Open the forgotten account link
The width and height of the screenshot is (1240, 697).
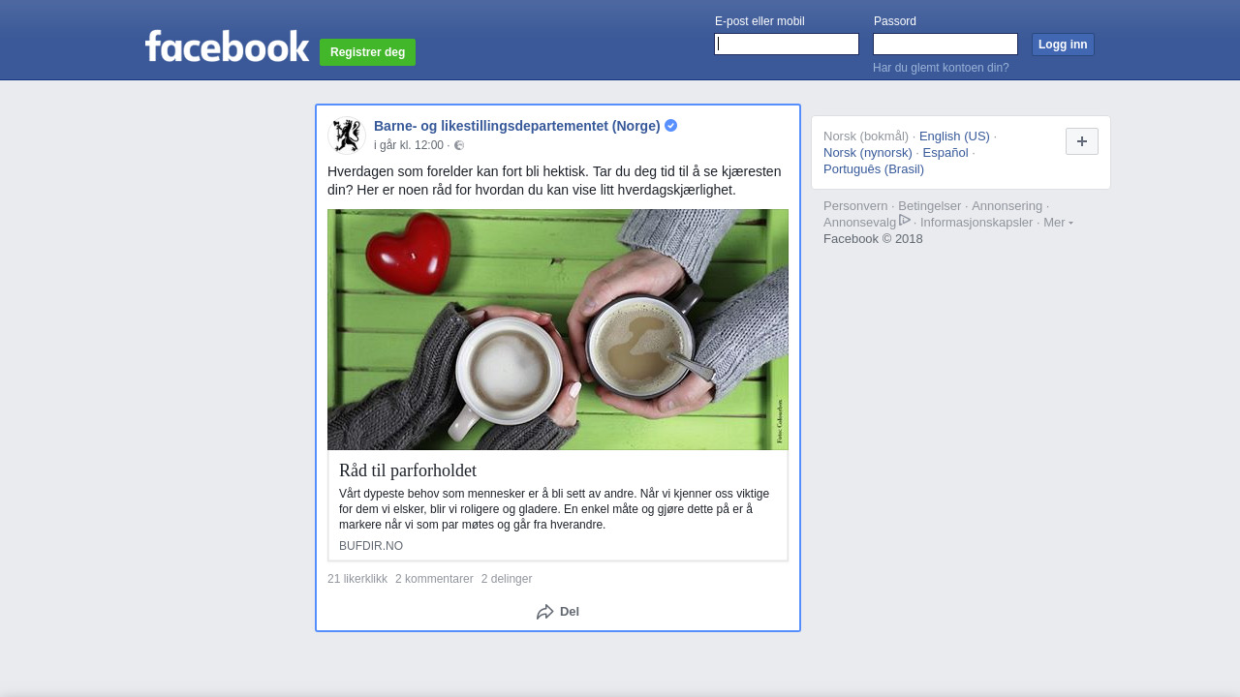pos(940,68)
